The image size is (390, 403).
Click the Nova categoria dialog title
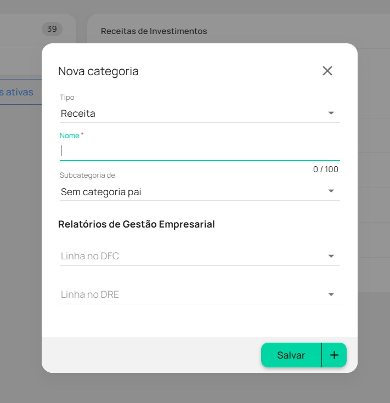click(98, 71)
